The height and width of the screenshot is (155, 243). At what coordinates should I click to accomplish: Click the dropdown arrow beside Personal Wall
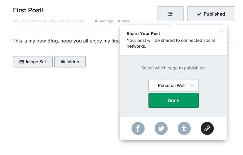[x=192, y=86]
